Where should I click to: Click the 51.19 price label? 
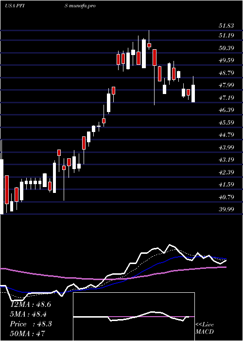coord(226,36)
